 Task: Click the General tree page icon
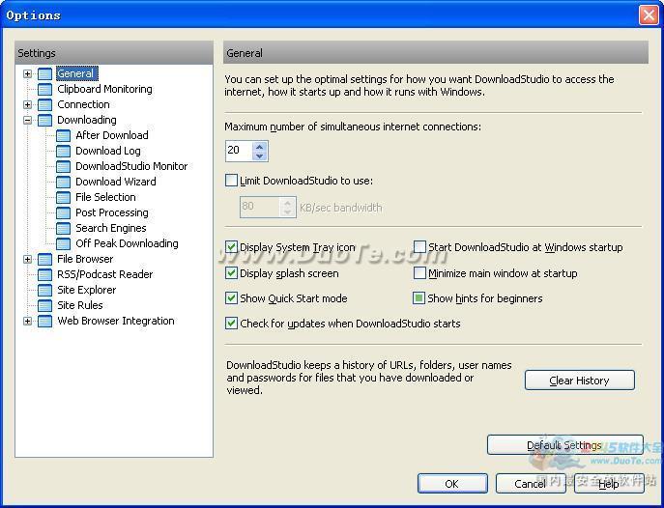click(44, 73)
